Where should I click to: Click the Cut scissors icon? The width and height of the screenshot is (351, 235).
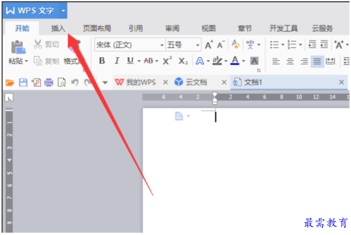(37, 44)
